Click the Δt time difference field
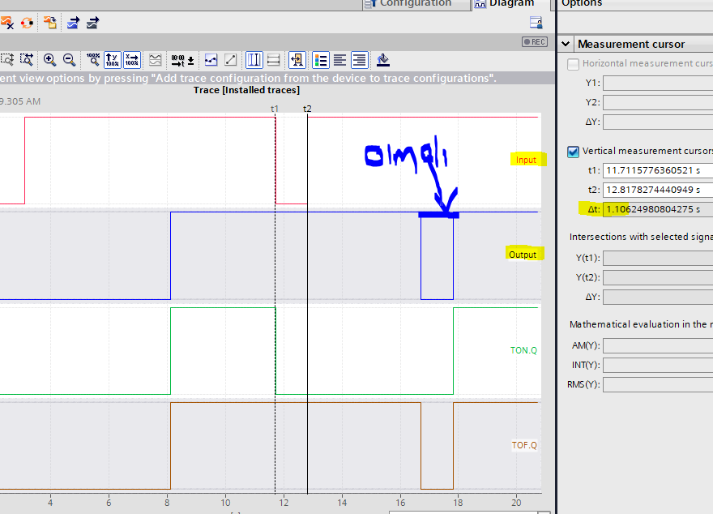 point(658,209)
